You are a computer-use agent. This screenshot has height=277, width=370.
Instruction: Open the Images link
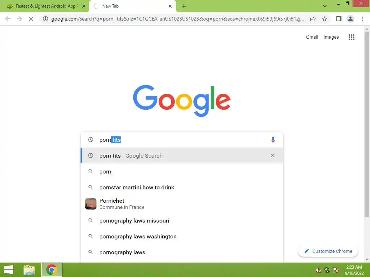click(x=331, y=37)
